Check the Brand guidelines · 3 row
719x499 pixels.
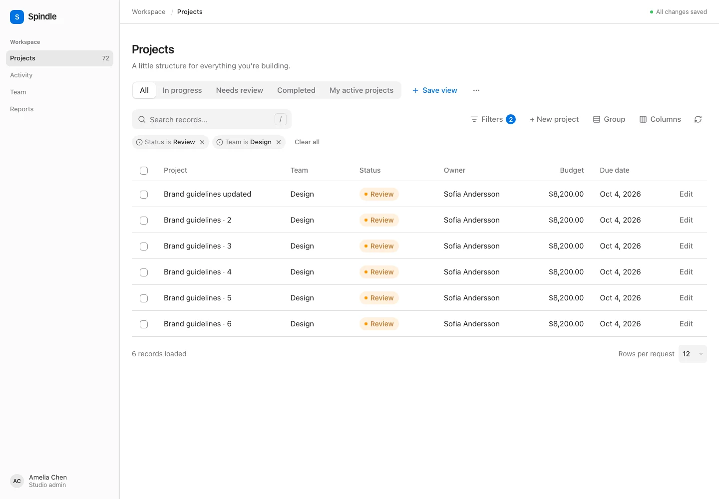coord(144,247)
